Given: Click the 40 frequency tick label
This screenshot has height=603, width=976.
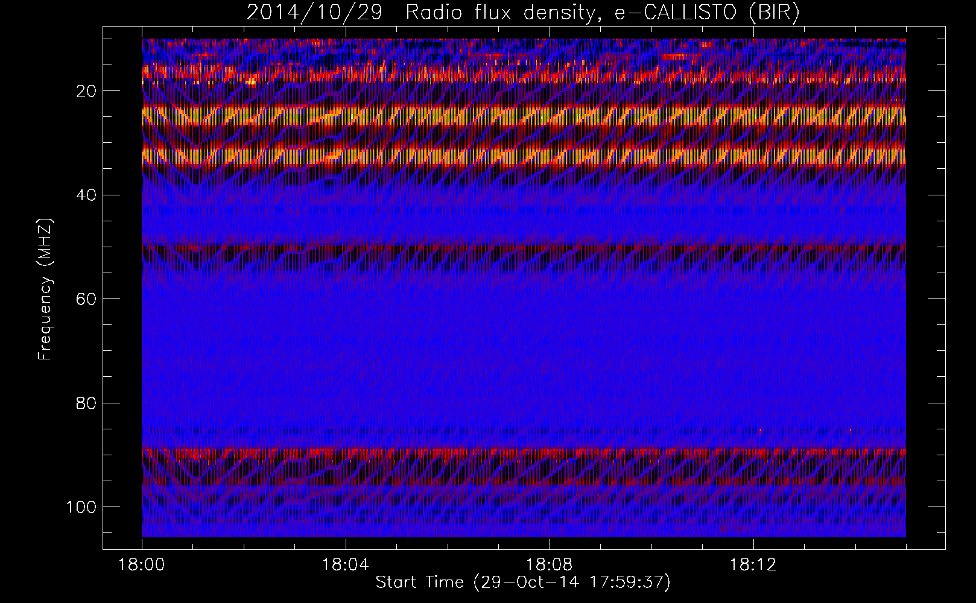Looking at the screenshot, I should 86,195.
